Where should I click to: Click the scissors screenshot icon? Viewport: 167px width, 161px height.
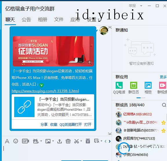(x=77, y=141)
